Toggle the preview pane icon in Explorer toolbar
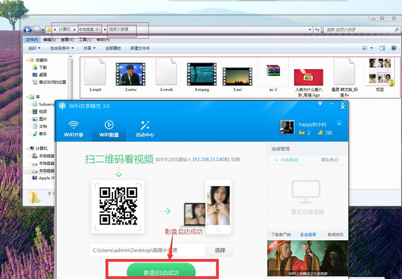This screenshot has width=402, height=279. (382, 48)
